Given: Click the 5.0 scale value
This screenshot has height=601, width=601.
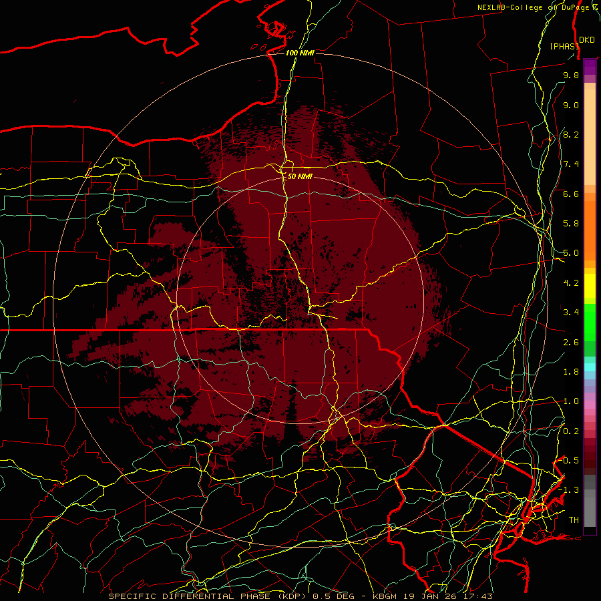Looking at the screenshot, I should click(571, 253).
